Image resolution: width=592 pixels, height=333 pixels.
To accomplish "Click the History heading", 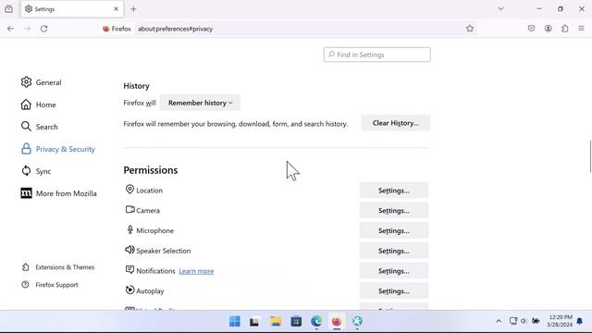I will (136, 86).
